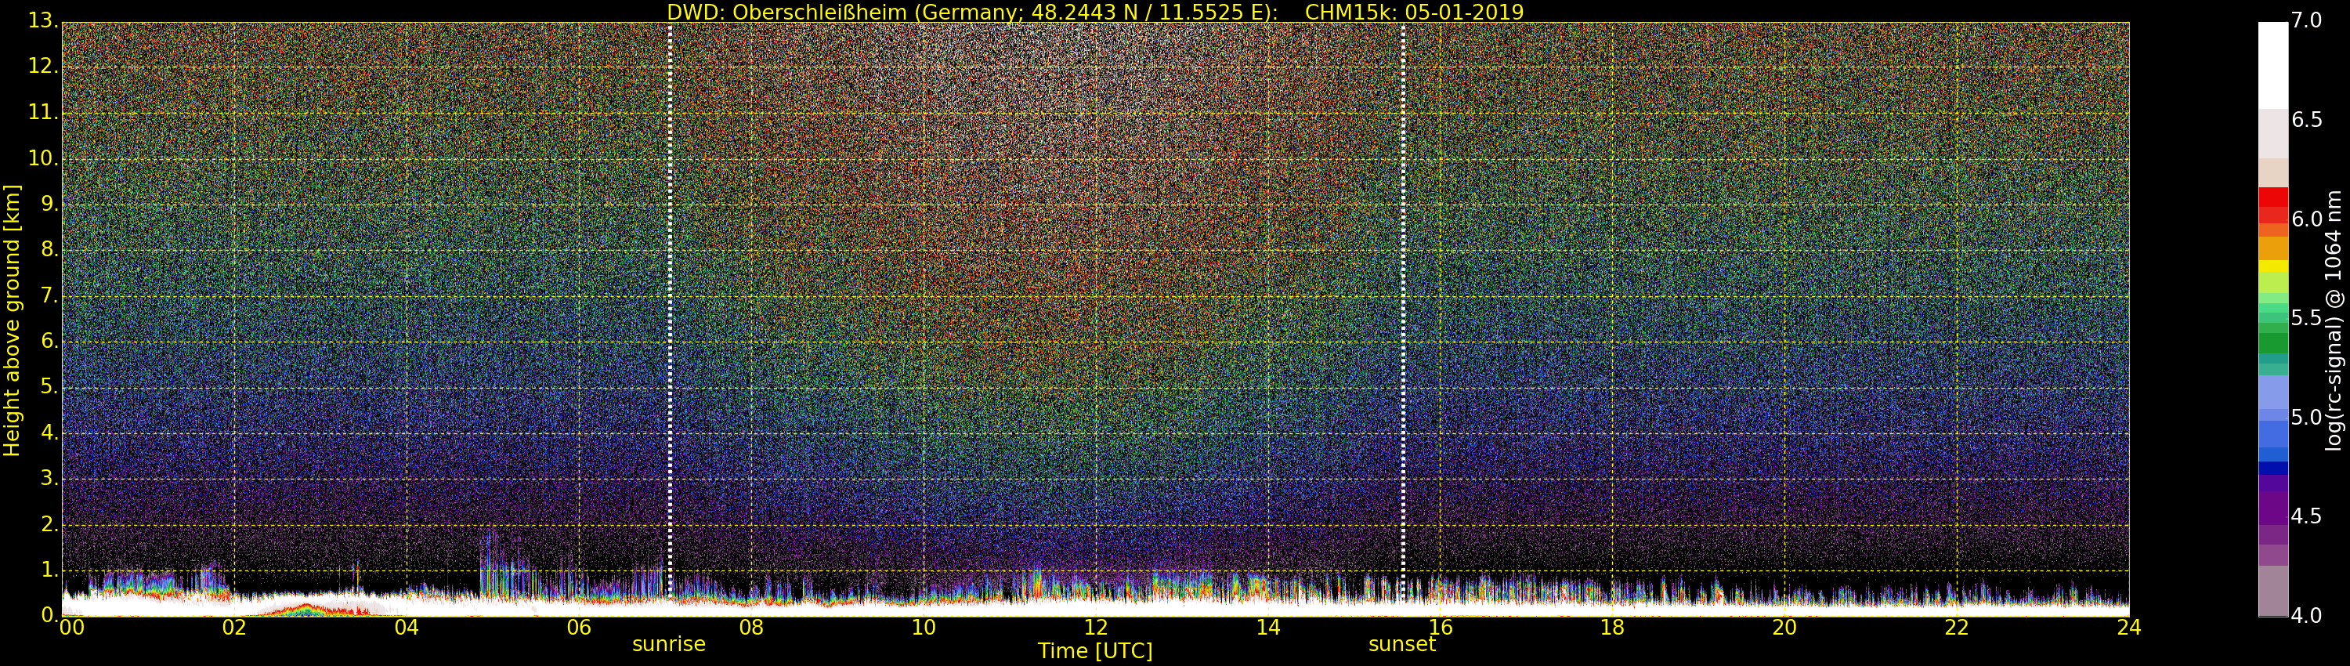This screenshot has width=2350, height=666.
Task: Click height axis tick label '0.'
Action: click(x=49, y=616)
